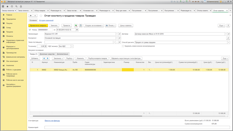Open the structure report icon button
233x131 pixels.
point(81,26)
